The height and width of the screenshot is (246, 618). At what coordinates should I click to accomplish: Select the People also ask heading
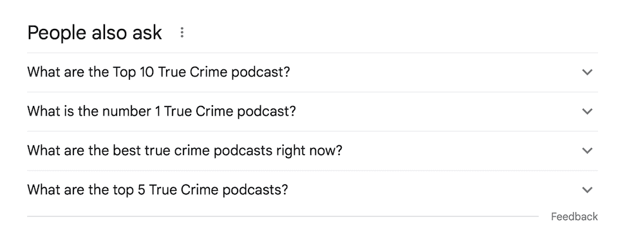point(95,32)
